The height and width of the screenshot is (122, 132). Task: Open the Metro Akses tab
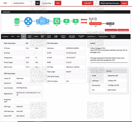tap(30, 36)
